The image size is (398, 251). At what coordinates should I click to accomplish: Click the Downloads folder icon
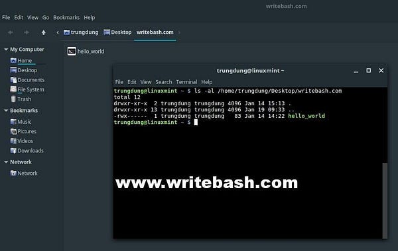point(13,150)
